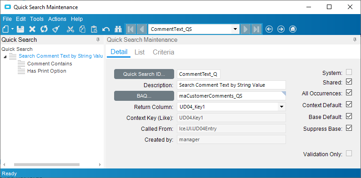Viewport: 361px width, 178px height.
Task: Open the Tools menu
Action: click(37, 19)
